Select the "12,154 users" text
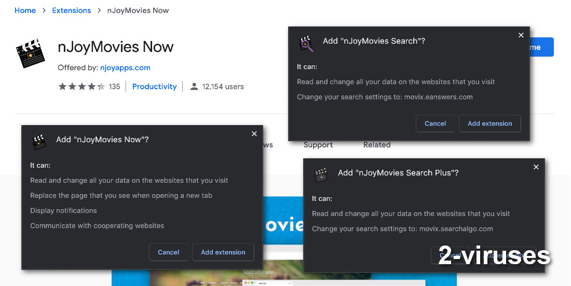571x286 pixels. pyautogui.click(x=223, y=86)
